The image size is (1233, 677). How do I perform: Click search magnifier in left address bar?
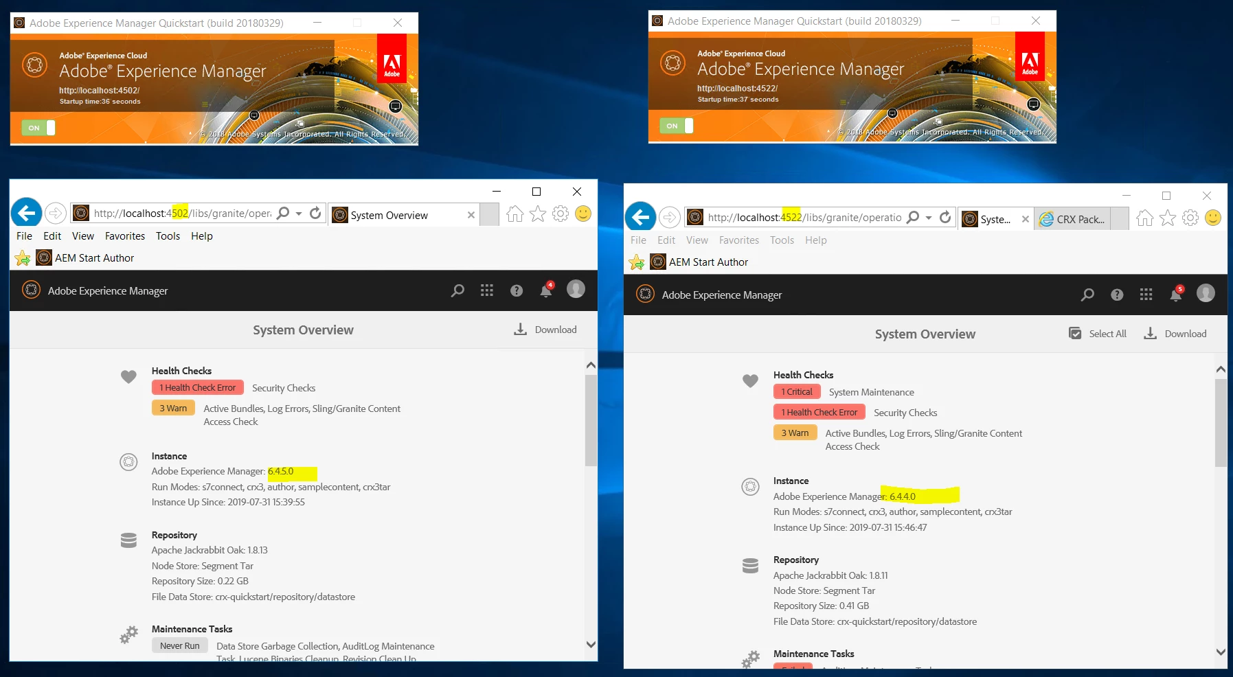283,214
